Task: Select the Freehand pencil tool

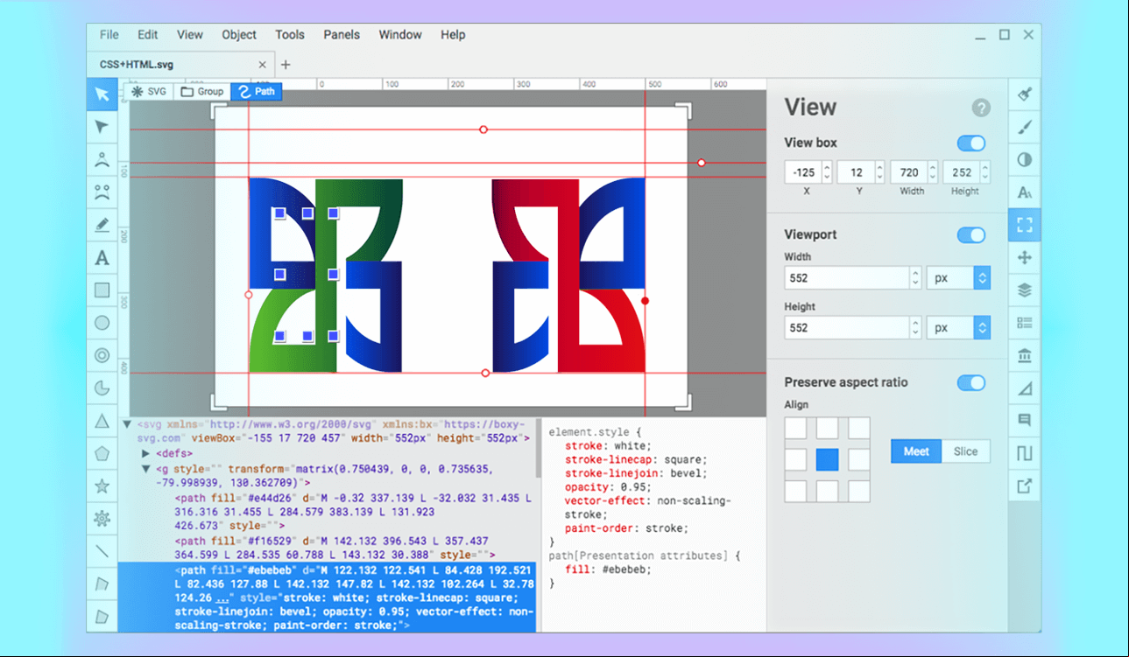Action: click(x=102, y=226)
